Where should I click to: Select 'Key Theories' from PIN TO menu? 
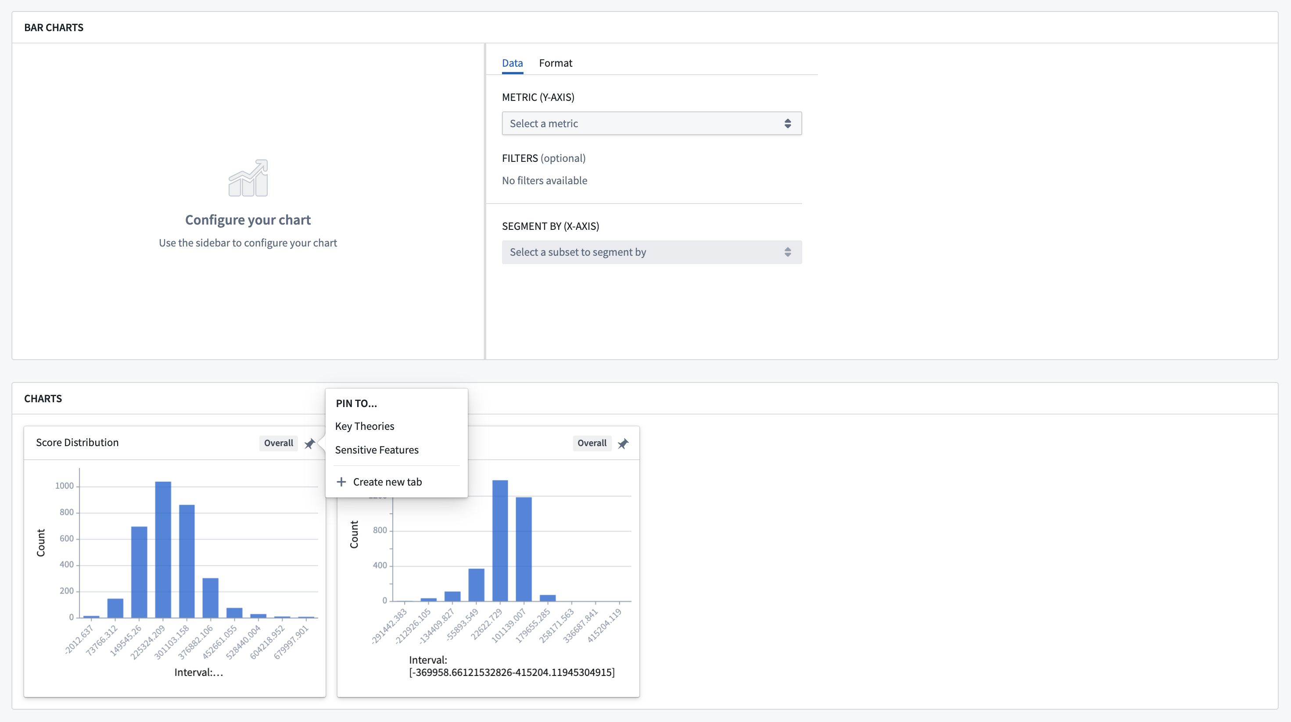(364, 426)
